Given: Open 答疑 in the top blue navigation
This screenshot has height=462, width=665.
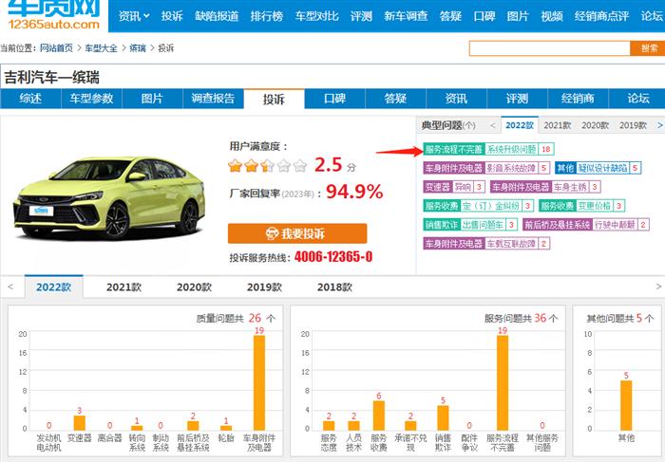Looking at the screenshot, I should 450,16.
